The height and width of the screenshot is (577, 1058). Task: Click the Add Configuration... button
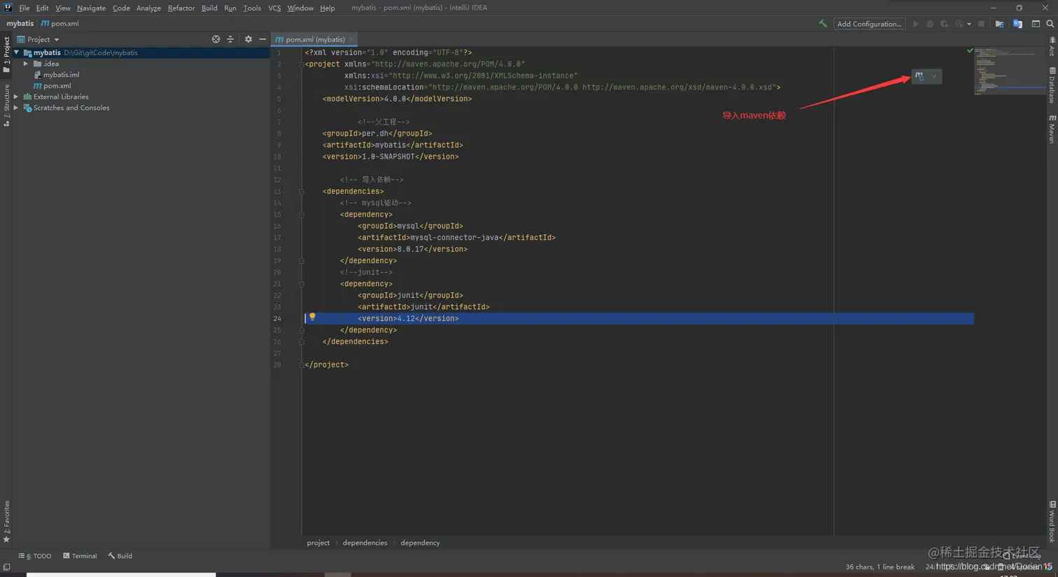point(869,24)
